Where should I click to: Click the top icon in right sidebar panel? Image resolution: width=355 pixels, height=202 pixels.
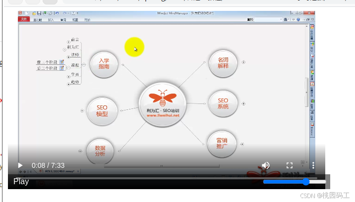(x=312, y=27)
